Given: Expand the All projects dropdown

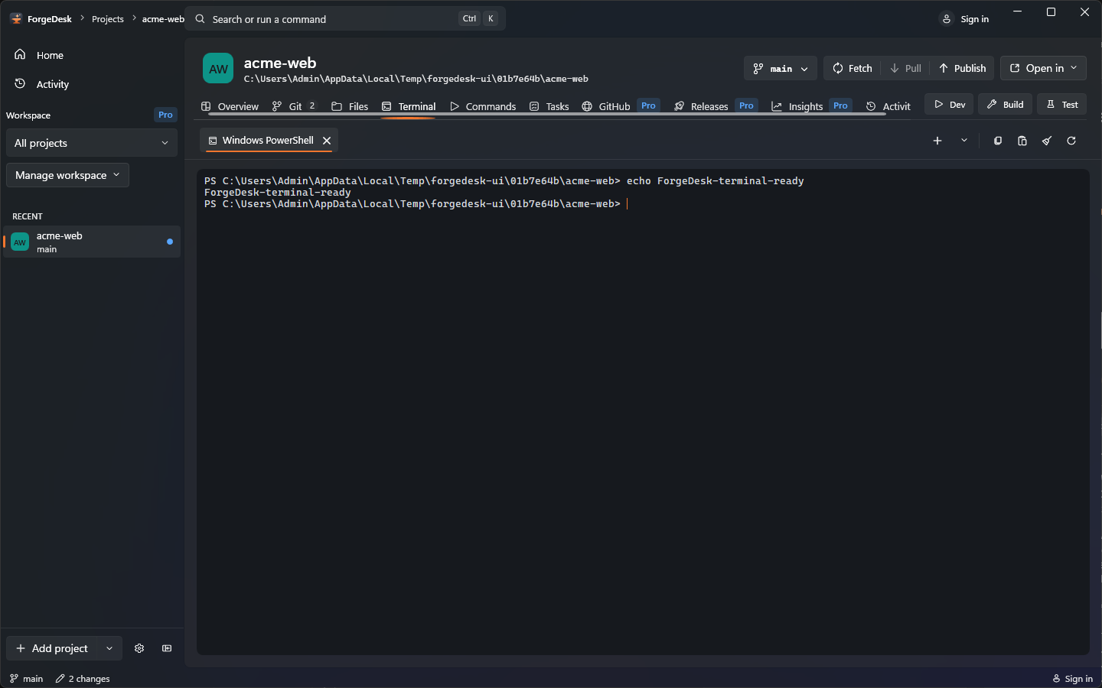Looking at the screenshot, I should 92,143.
